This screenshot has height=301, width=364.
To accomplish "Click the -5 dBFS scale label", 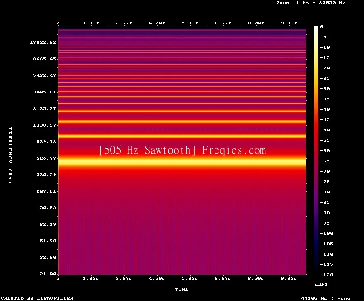I will click(323, 37).
